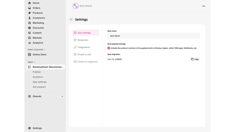This screenshot has height=132, width=235.
Task: Uncheck the include product variants checkbox
Action: [x=109, y=48]
